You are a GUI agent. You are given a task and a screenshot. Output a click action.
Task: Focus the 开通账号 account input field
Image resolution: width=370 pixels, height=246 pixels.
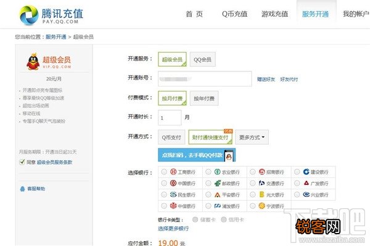click(205, 78)
